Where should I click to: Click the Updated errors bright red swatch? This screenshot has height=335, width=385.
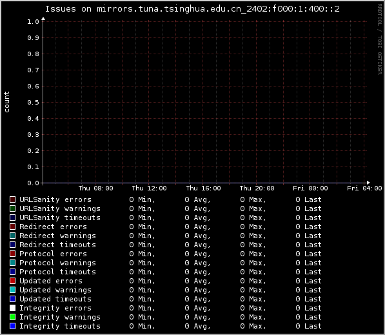tap(12, 281)
